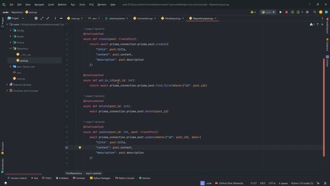330x186 pixels.
Task: Open the Project view selector dropdown
Action: pyautogui.click(x=16, y=19)
